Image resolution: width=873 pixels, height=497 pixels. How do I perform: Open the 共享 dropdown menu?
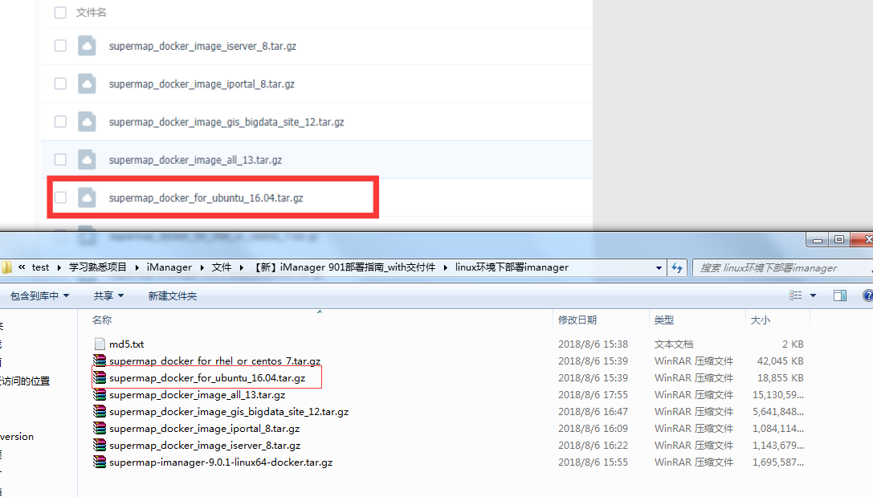pos(108,296)
